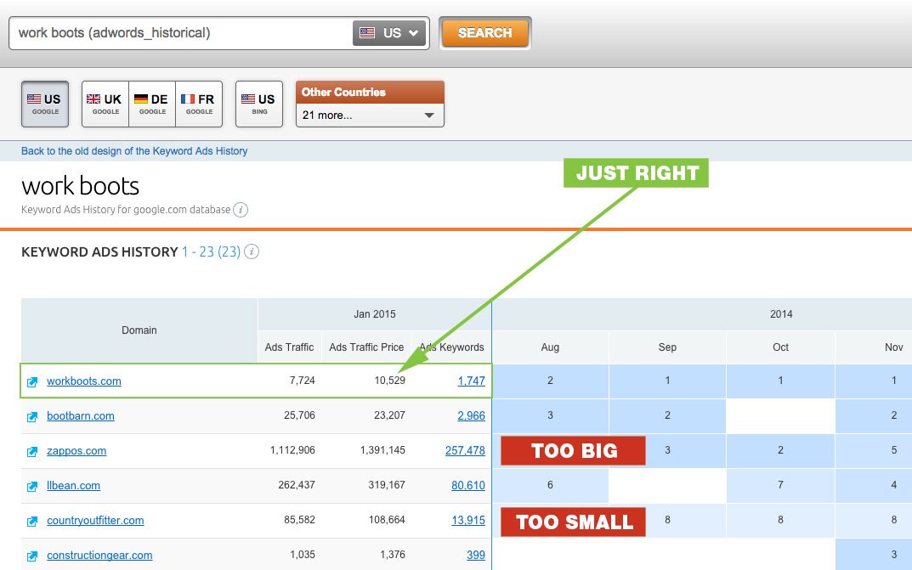Click llbean.com Aug position cell 6
Image resolution: width=912 pixels, height=570 pixels.
pos(550,486)
